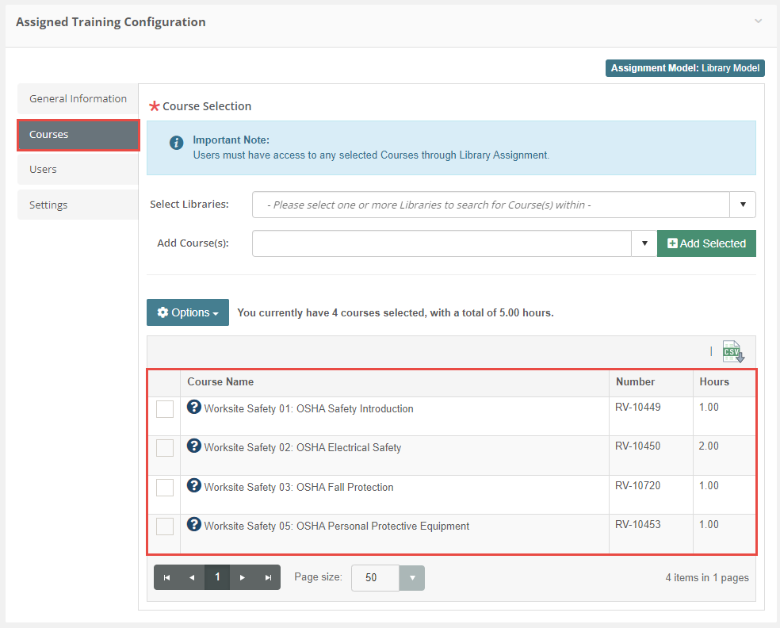Sort by the Course Name column header
Viewport: 780px width, 628px height.
pyautogui.click(x=220, y=381)
